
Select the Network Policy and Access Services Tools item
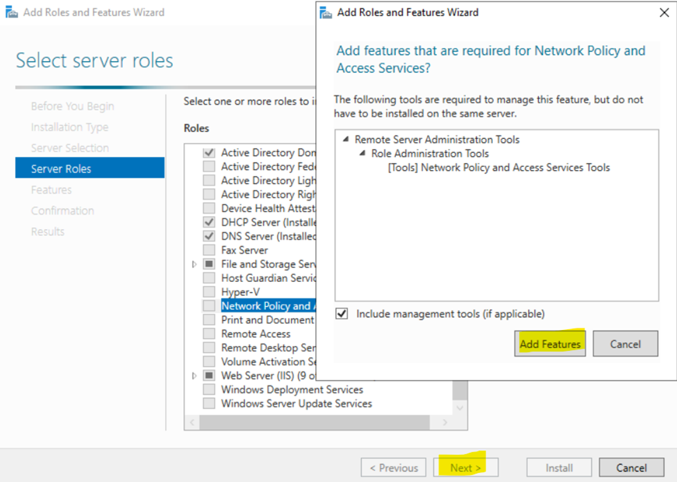tap(499, 167)
